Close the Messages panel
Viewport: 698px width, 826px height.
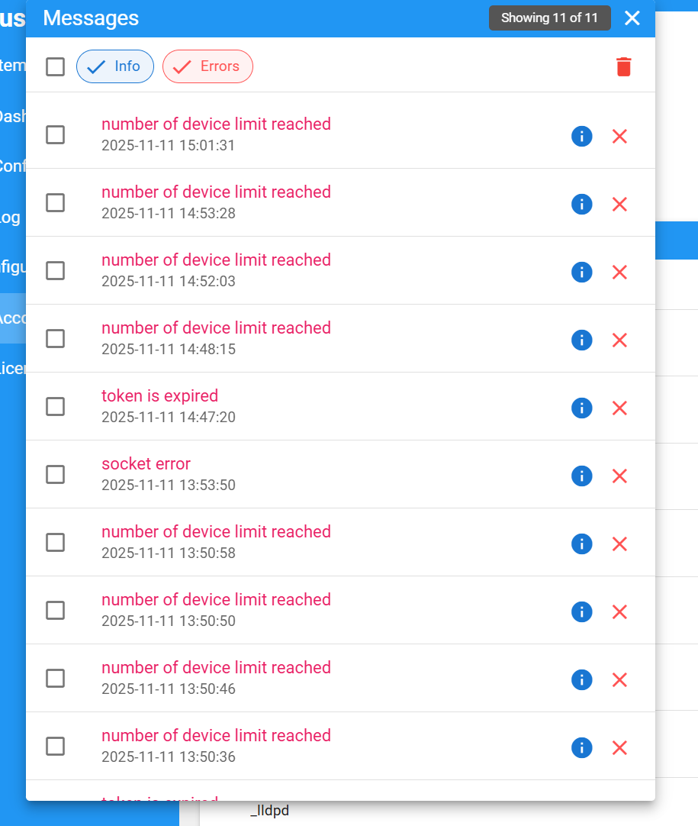click(x=632, y=18)
